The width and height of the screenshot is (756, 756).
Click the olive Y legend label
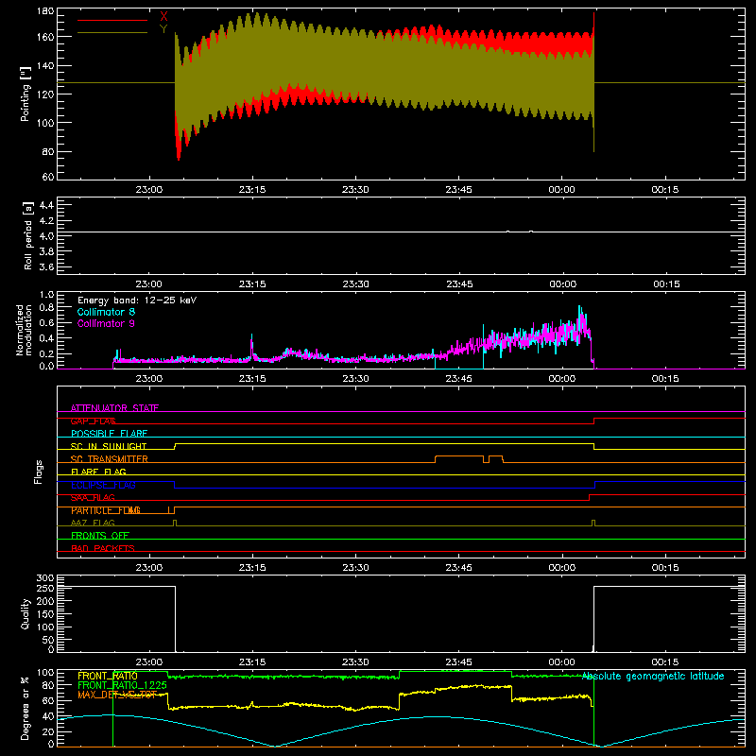[x=163, y=29]
